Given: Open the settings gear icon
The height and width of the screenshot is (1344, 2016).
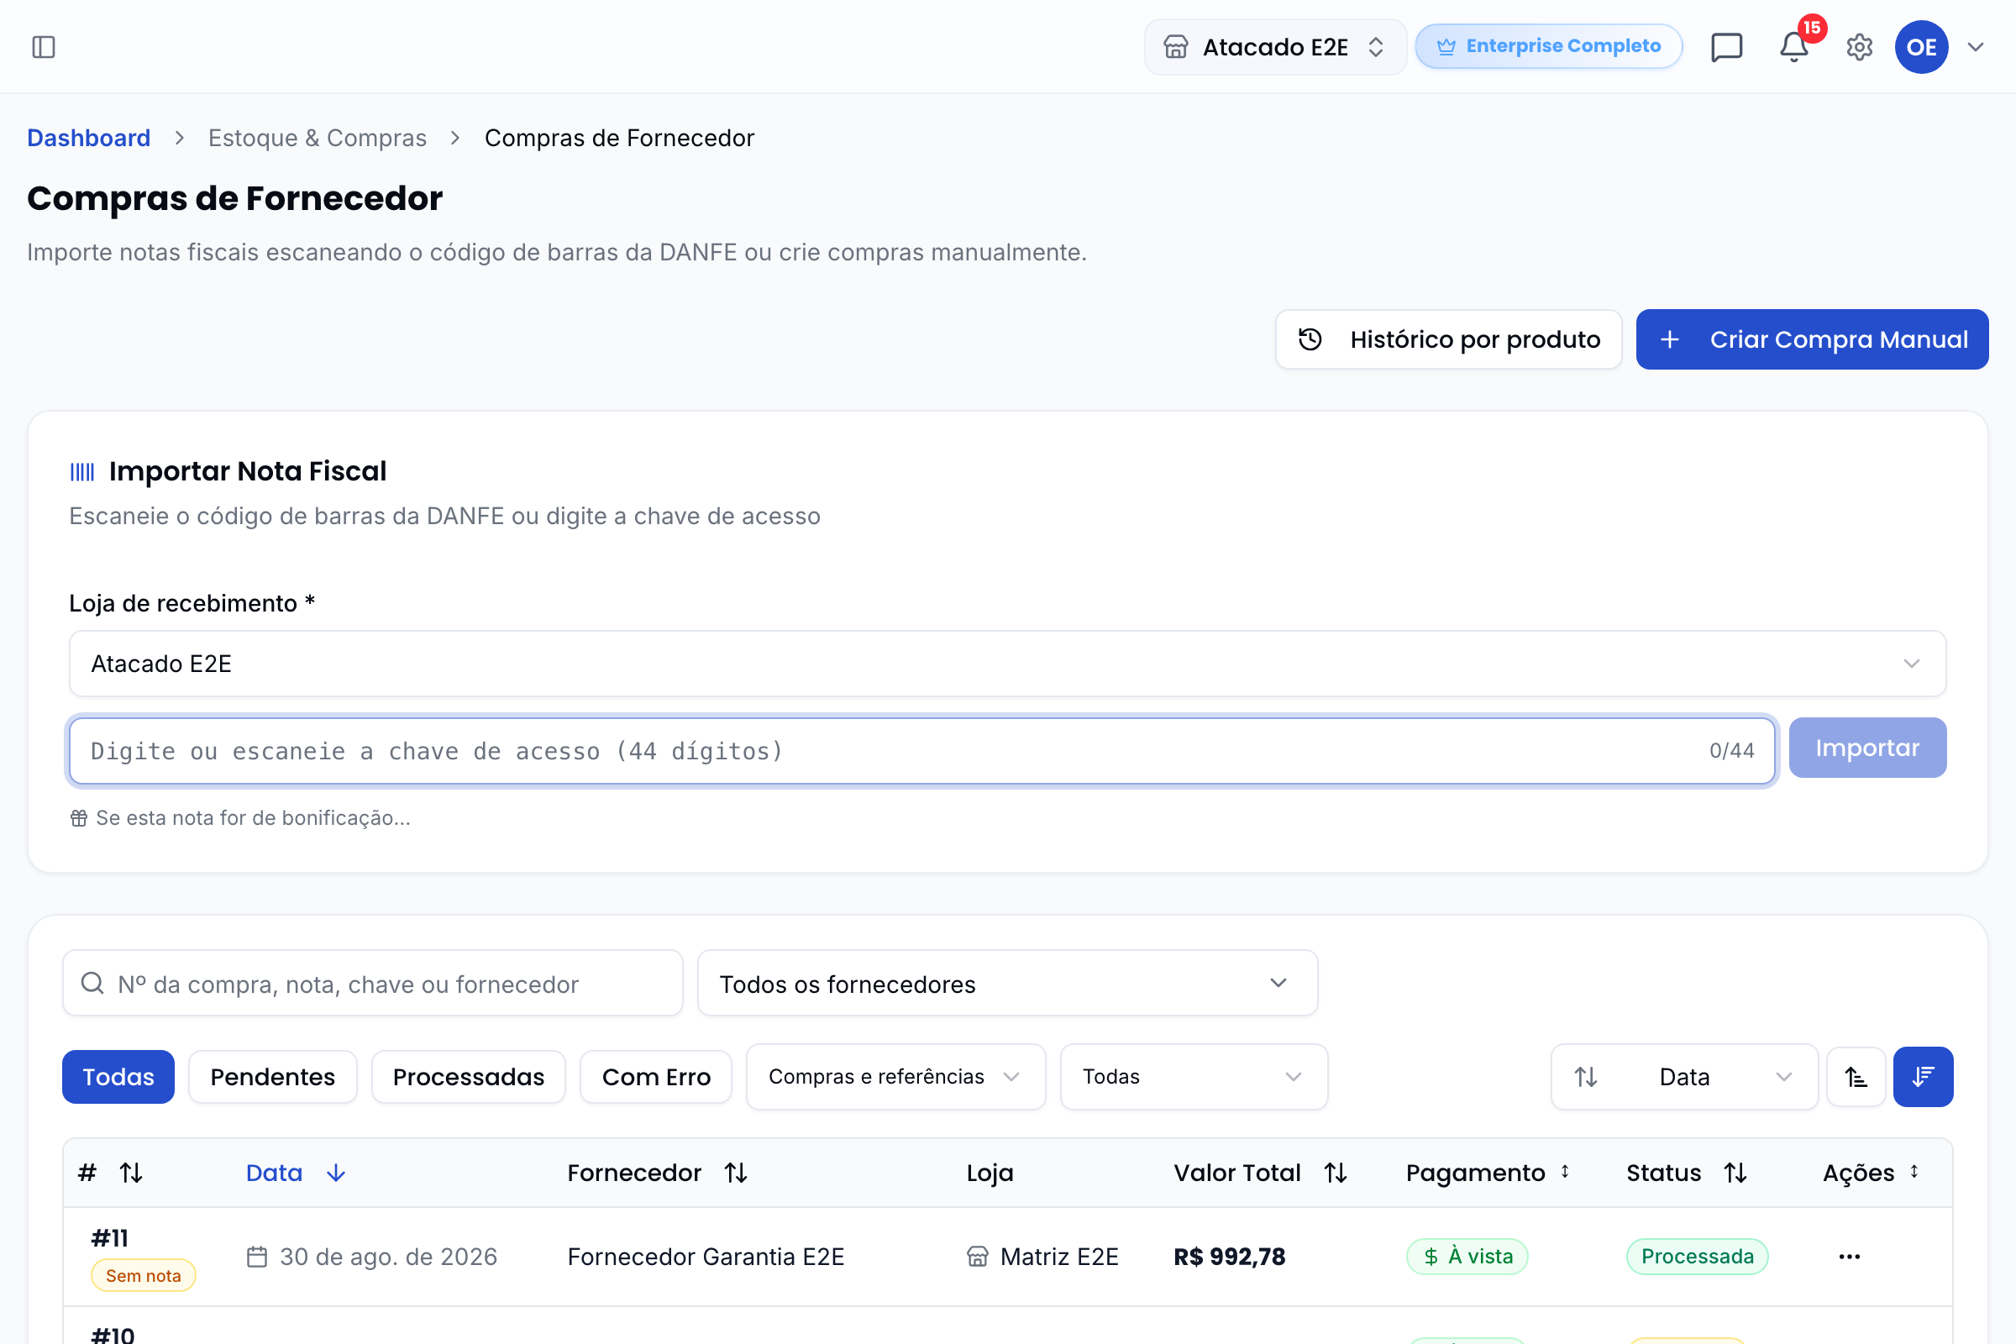Looking at the screenshot, I should pos(1859,46).
